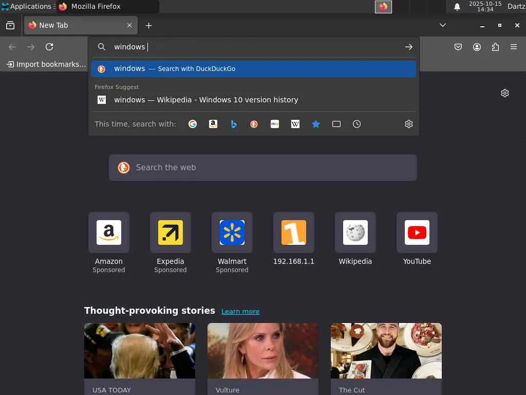Open system notifications bell
This screenshot has height=395, width=526.
click(457, 7)
